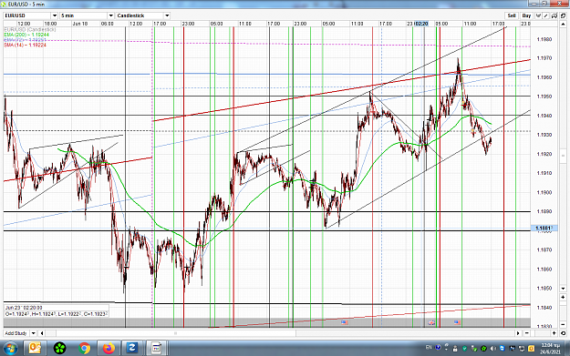Open the EUR/USD symbol dropdown
The image size is (570, 356).
coord(55,15)
